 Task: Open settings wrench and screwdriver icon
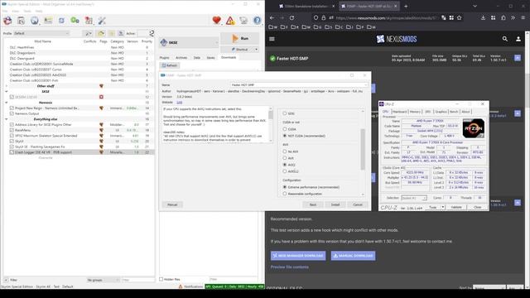tap(102, 21)
